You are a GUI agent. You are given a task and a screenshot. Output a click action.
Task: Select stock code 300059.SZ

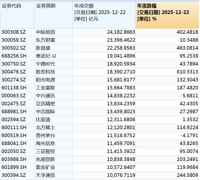pyautogui.click(x=14, y=40)
